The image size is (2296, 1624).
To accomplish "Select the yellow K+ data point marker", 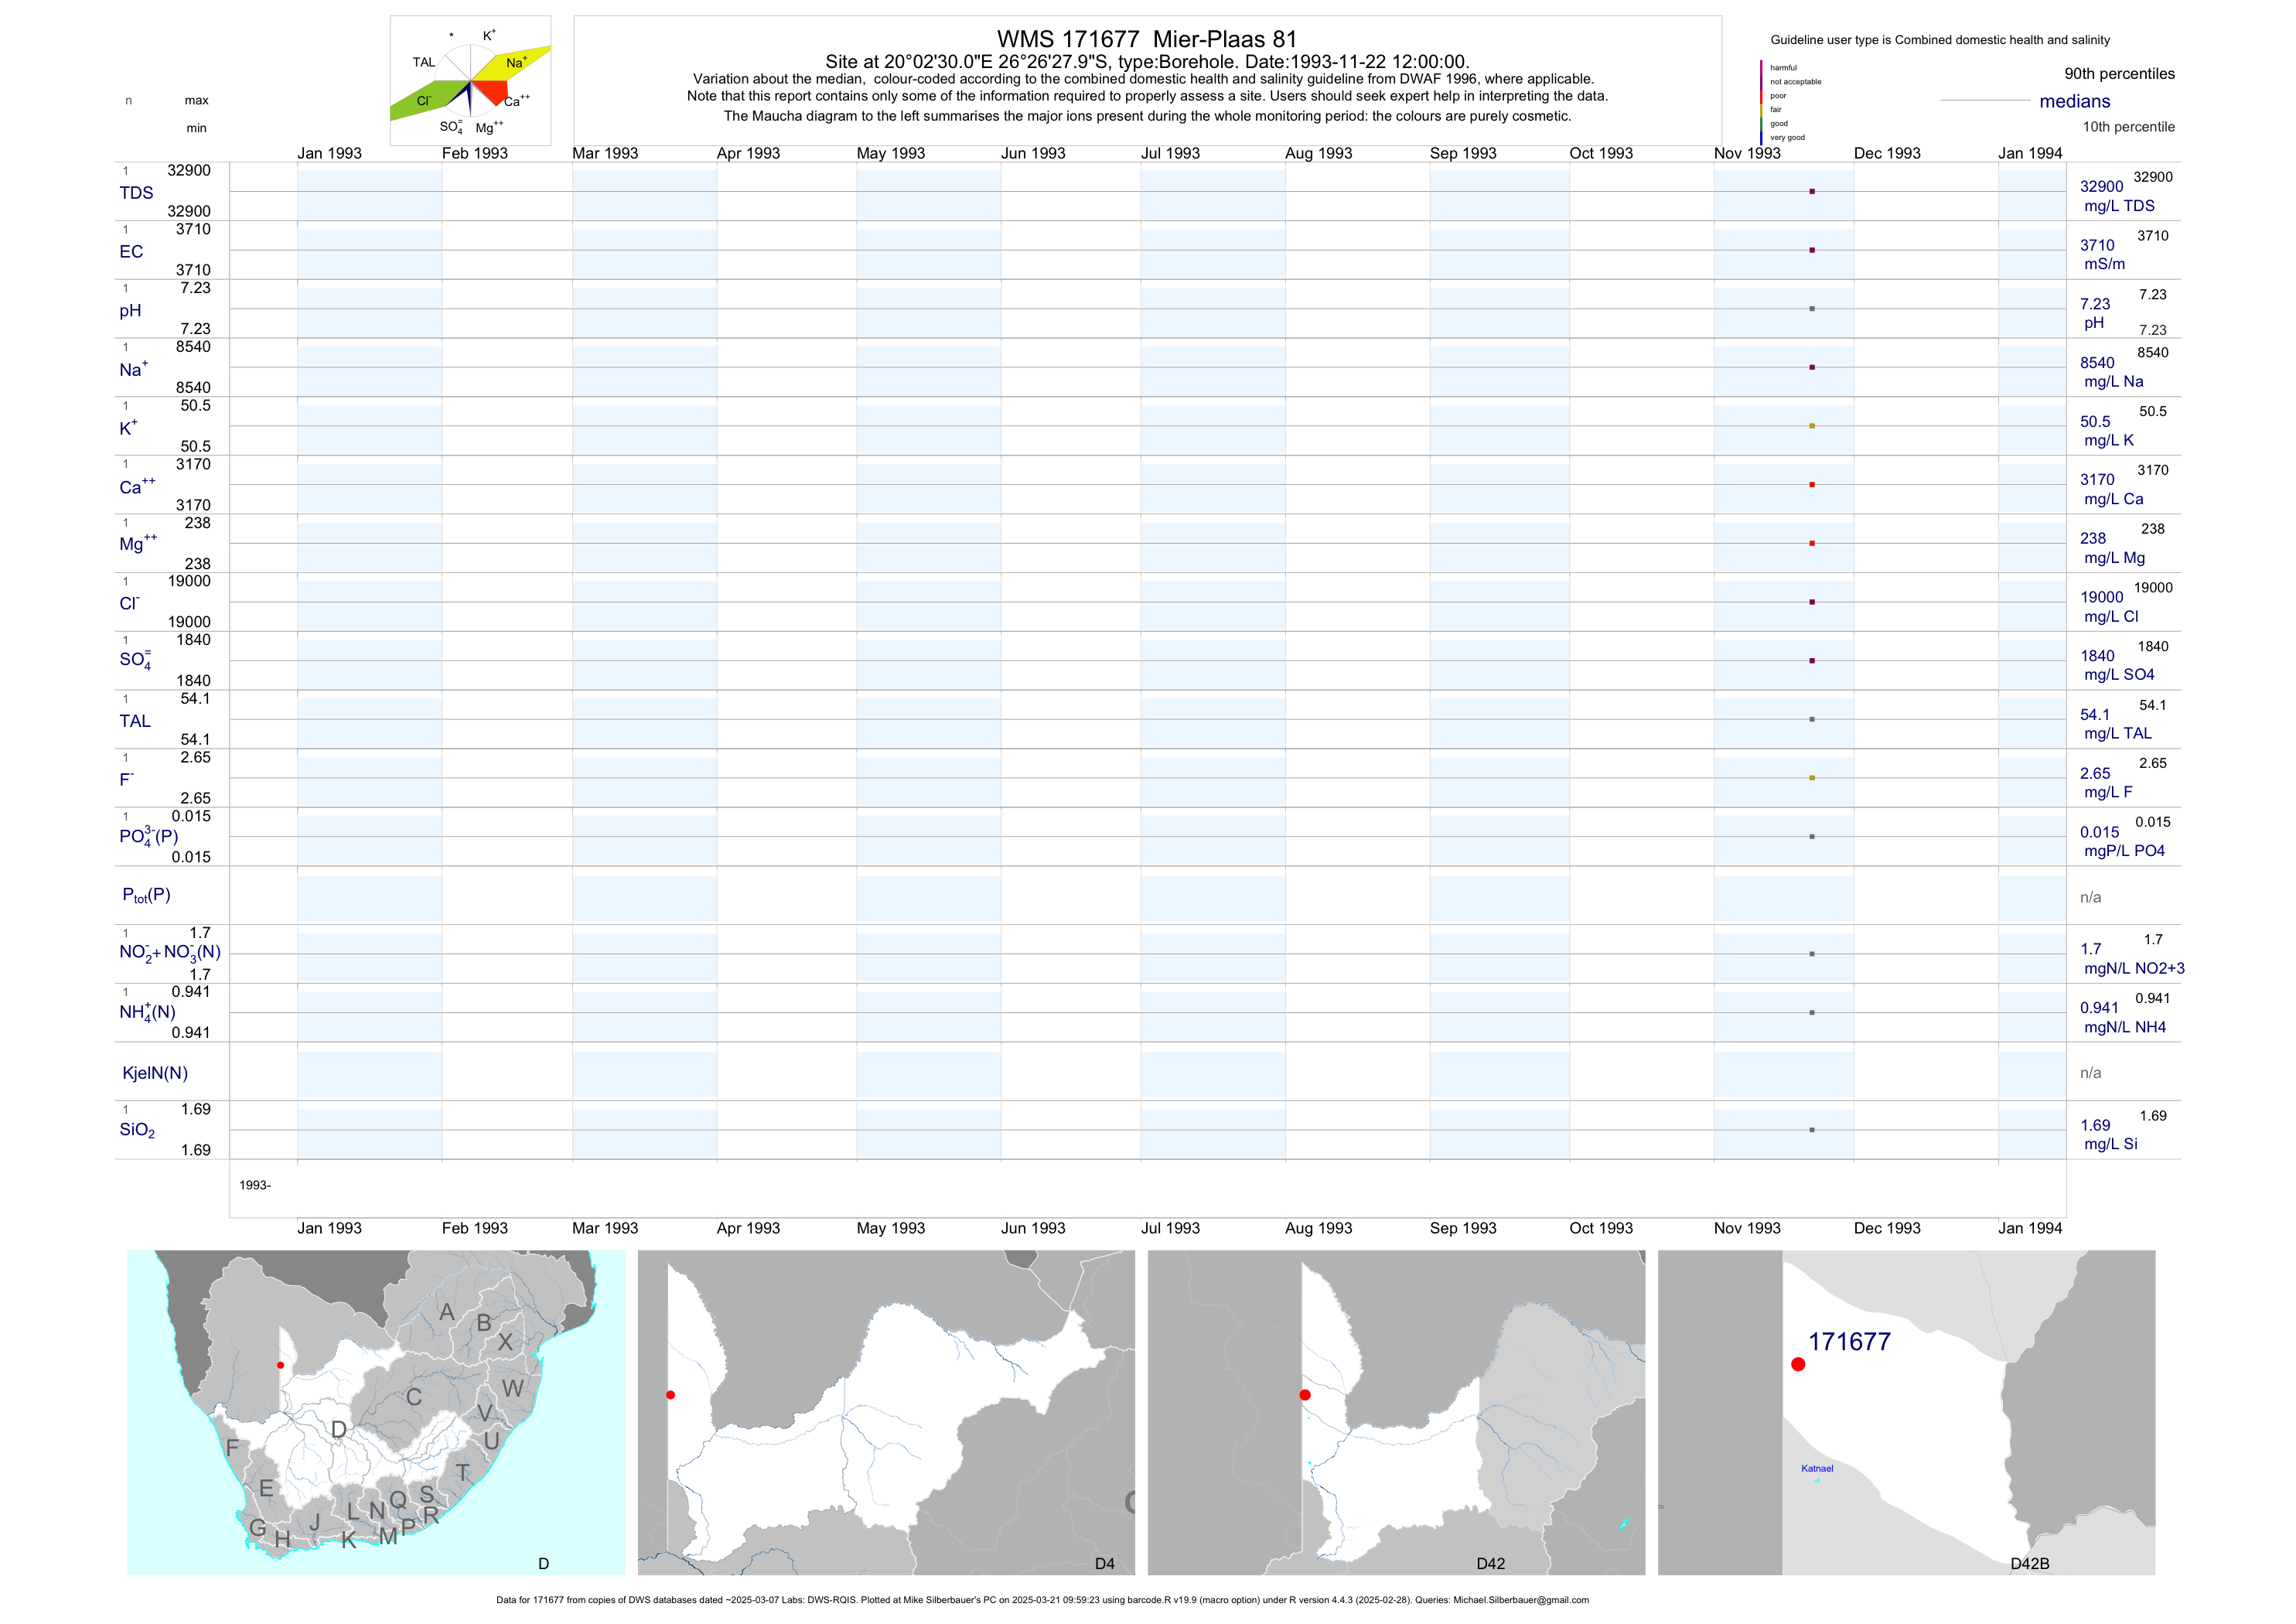I will [x=1812, y=426].
